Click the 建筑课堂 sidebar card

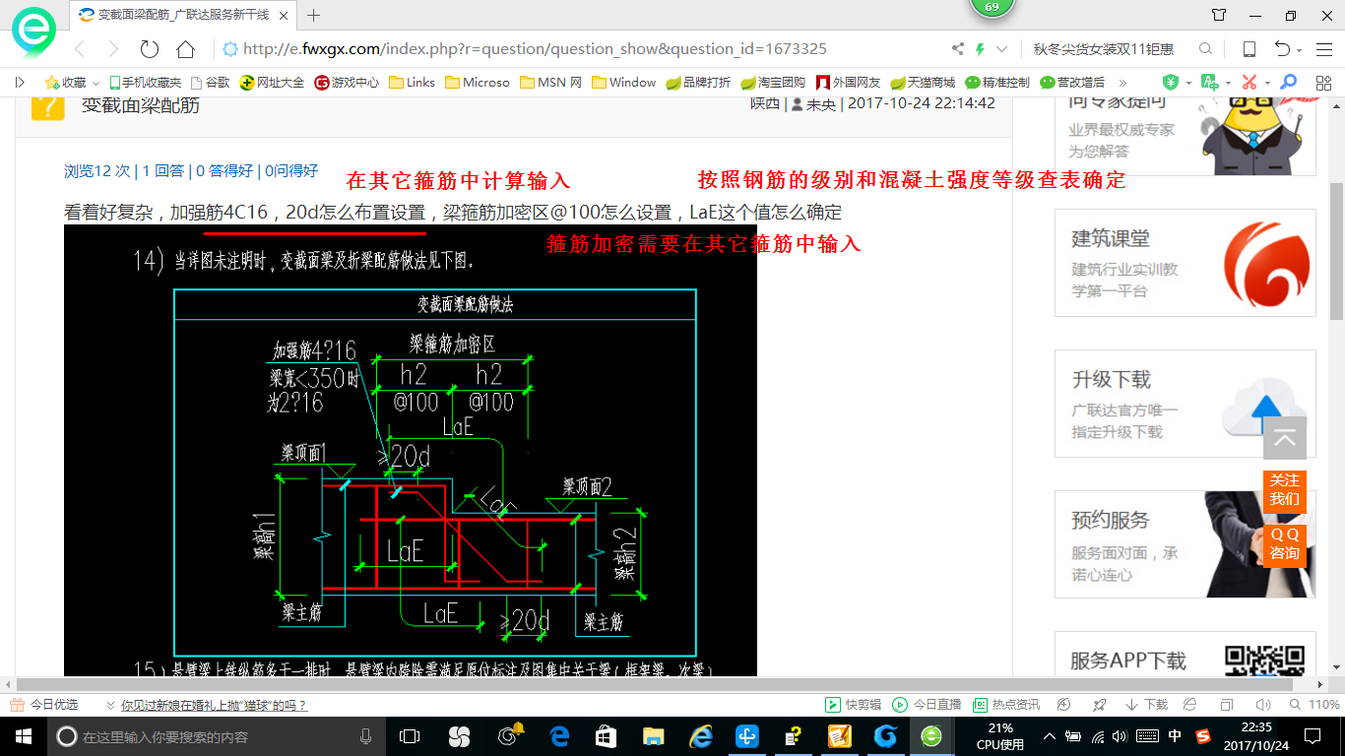[1185, 263]
